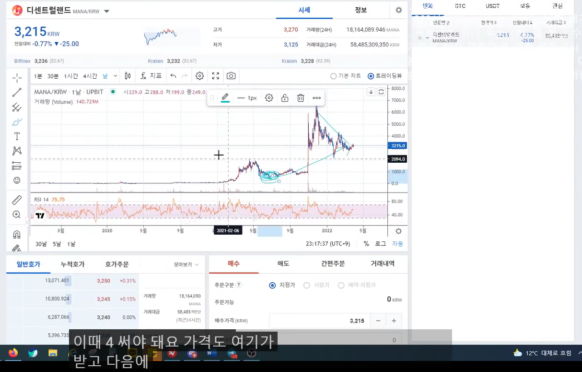Switch to the 시세 tab
Viewport: 582px width, 372px height.
[304, 10]
